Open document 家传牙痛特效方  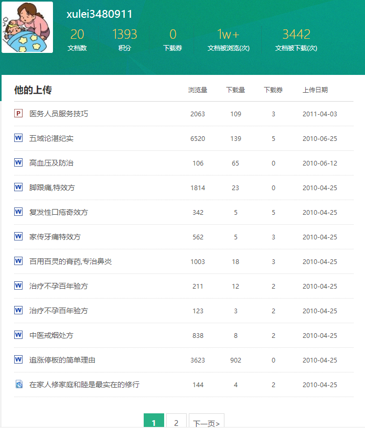[x=55, y=237]
